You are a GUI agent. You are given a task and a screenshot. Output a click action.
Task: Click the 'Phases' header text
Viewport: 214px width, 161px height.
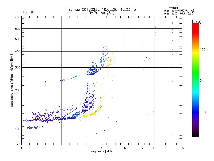(173, 8)
